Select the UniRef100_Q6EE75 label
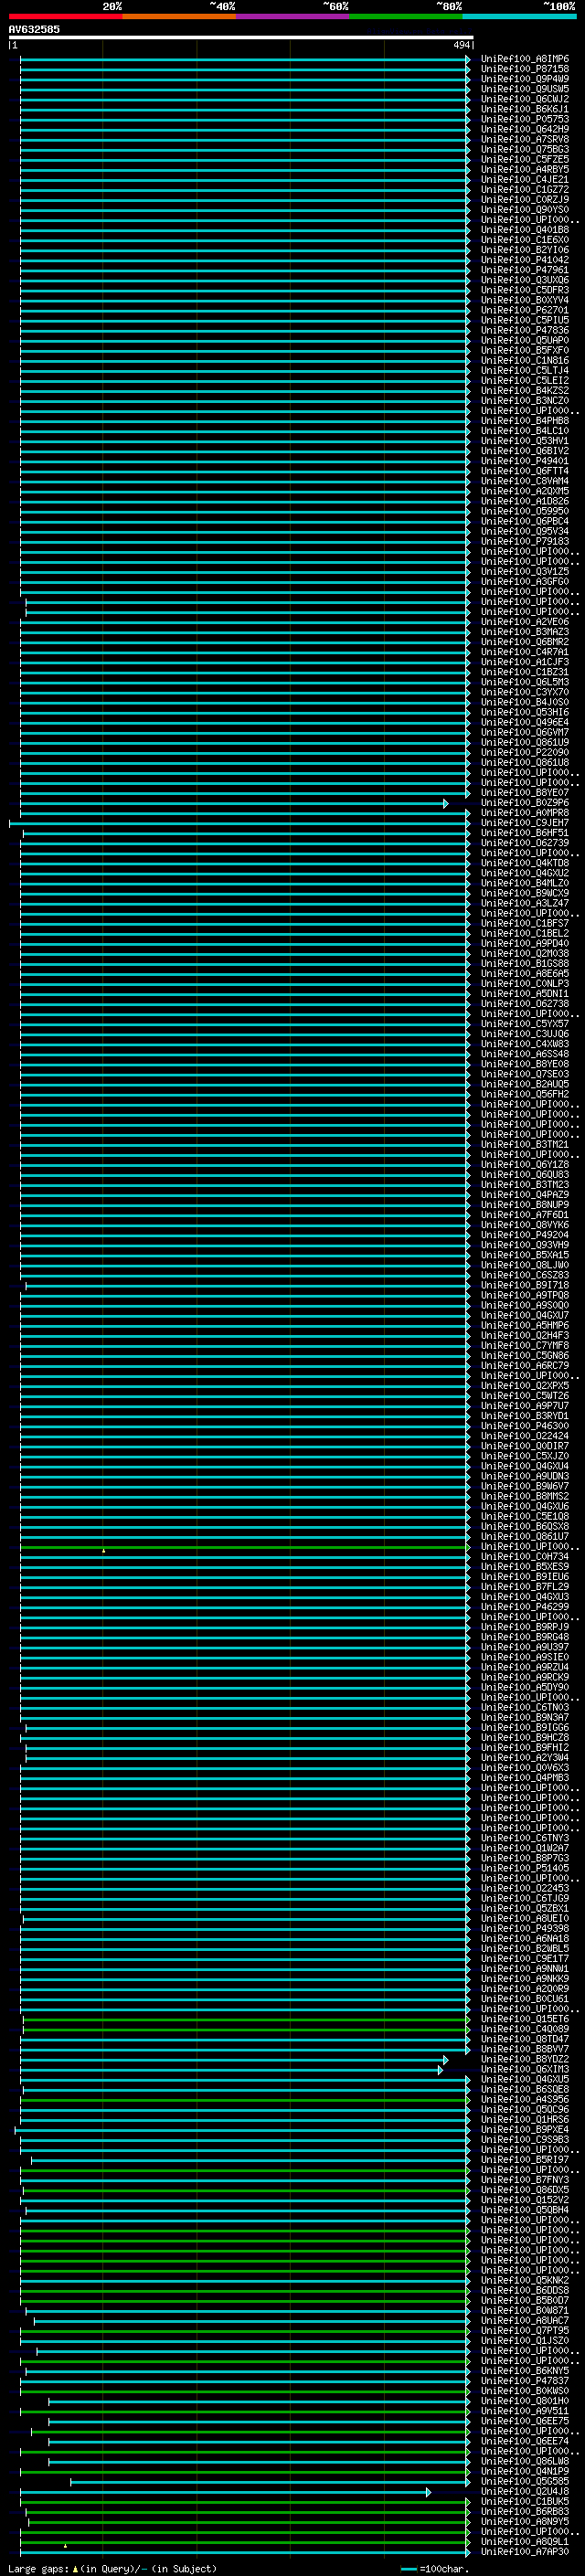This screenshot has width=585, height=2576. tap(524, 2421)
